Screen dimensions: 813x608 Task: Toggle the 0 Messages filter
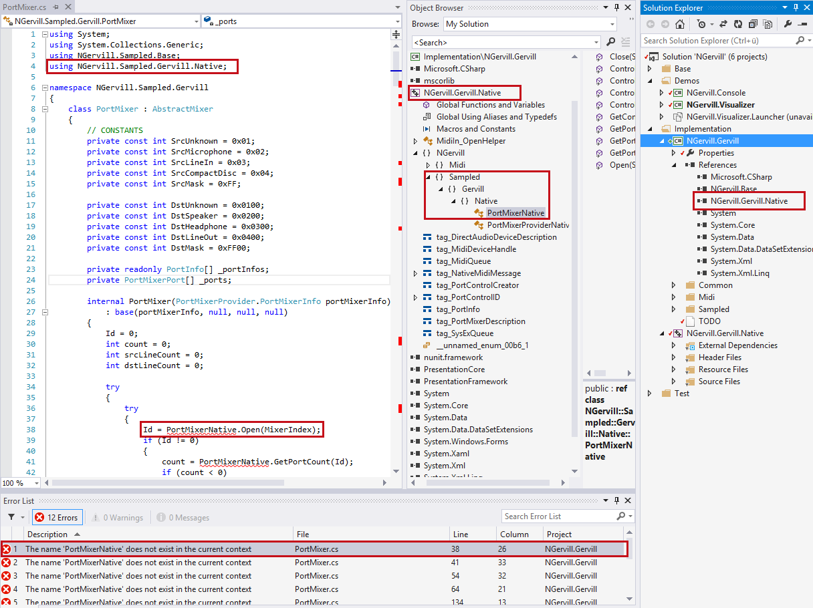(x=183, y=517)
